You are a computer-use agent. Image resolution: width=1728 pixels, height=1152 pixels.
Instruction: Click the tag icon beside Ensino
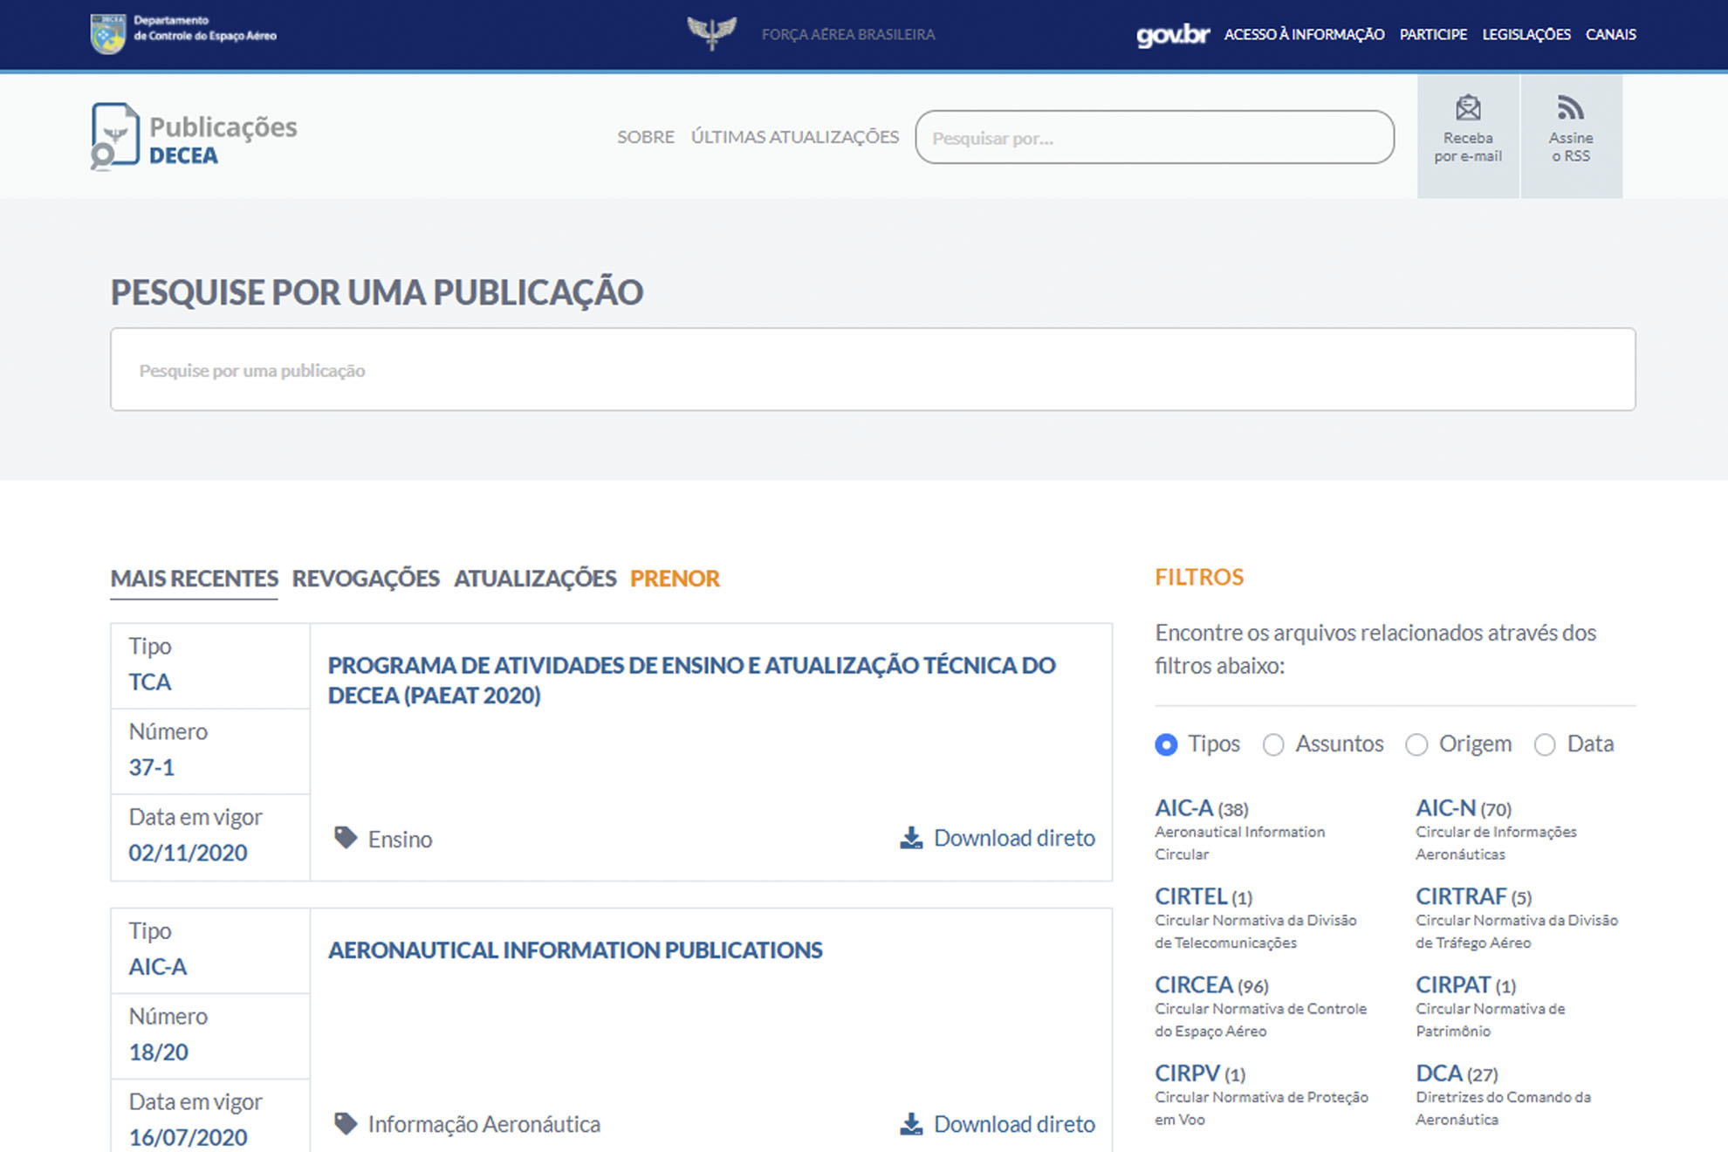(x=344, y=837)
